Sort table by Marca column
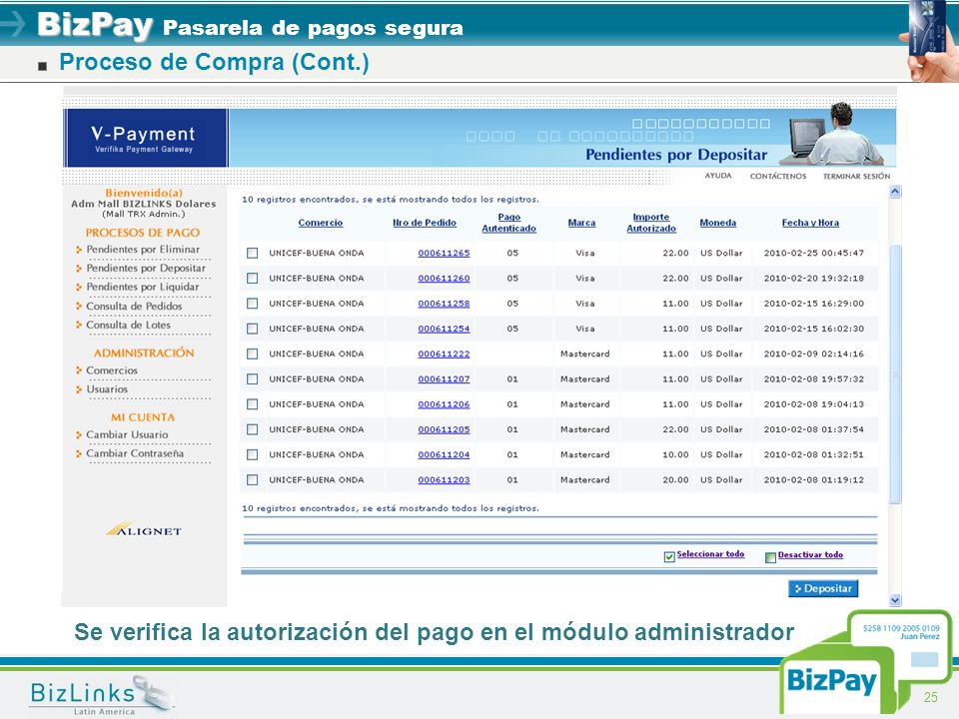959x719 pixels. click(x=581, y=223)
